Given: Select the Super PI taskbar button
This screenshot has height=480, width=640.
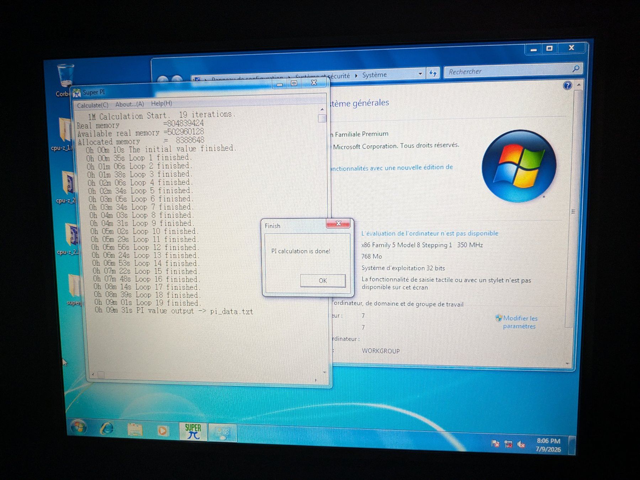Looking at the screenshot, I should [193, 432].
